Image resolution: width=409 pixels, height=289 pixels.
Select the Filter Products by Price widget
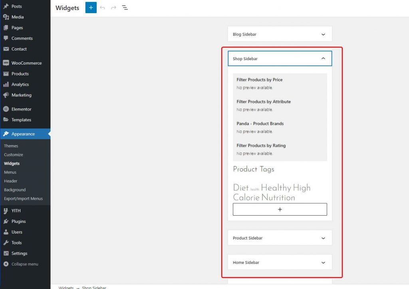[x=259, y=80]
